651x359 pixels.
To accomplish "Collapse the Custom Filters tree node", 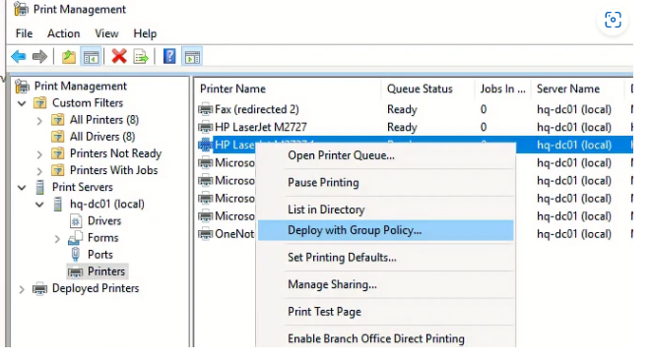I will [x=22, y=103].
